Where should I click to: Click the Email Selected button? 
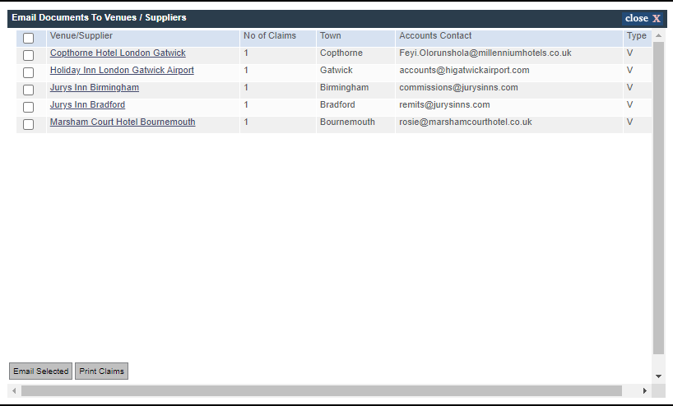[x=41, y=371]
